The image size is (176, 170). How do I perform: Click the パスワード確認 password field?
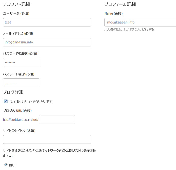[x=21, y=83]
